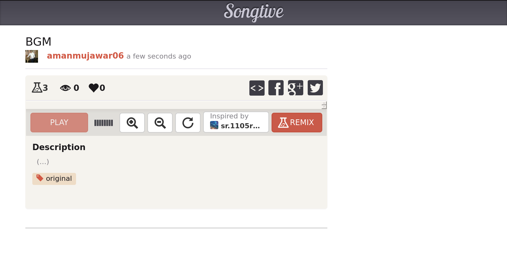Click the volume level bars
This screenshot has width=507, height=266.
[104, 123]
